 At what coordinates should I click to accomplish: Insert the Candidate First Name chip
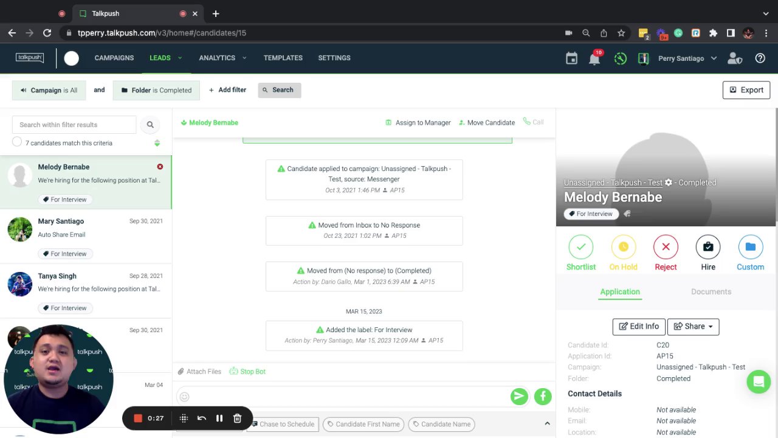pos(363,424)
